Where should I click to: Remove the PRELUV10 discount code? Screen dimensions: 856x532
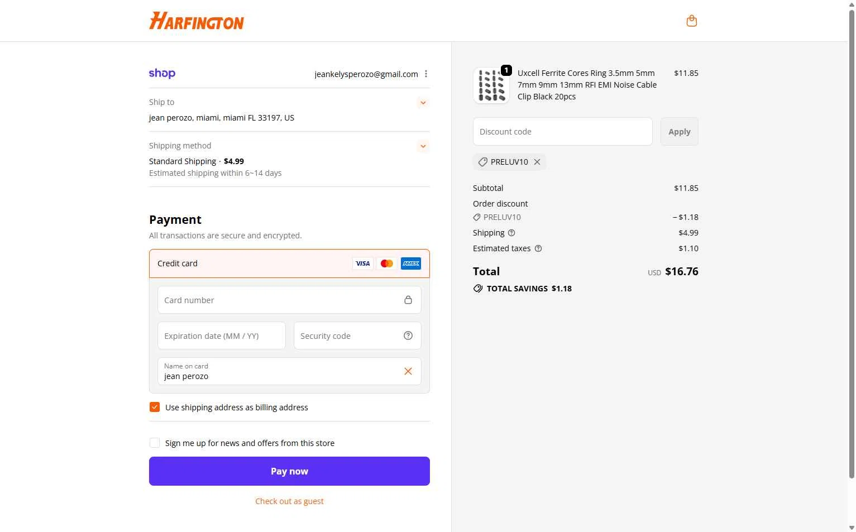tap(537, 162)
